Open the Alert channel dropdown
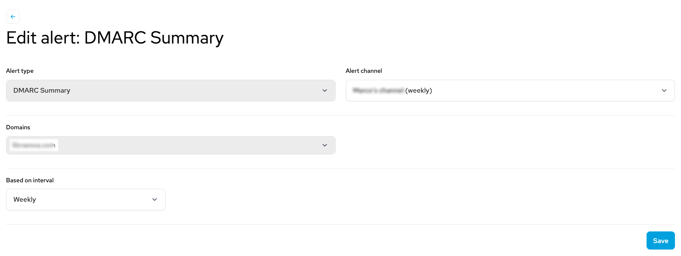Screen dimensions: 681x256 click(x=510, y=91)
